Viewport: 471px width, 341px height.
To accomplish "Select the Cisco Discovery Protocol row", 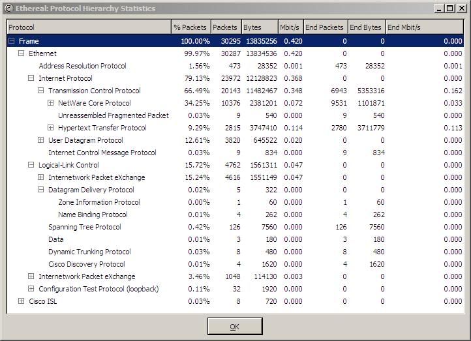I will 235,264.
